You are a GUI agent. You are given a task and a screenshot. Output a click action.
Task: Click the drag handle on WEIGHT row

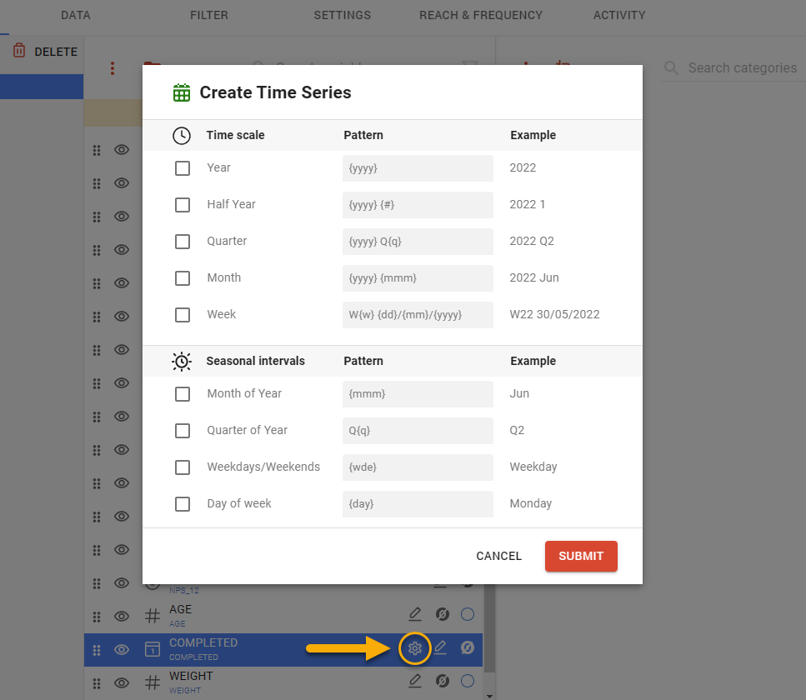[97, 682]
